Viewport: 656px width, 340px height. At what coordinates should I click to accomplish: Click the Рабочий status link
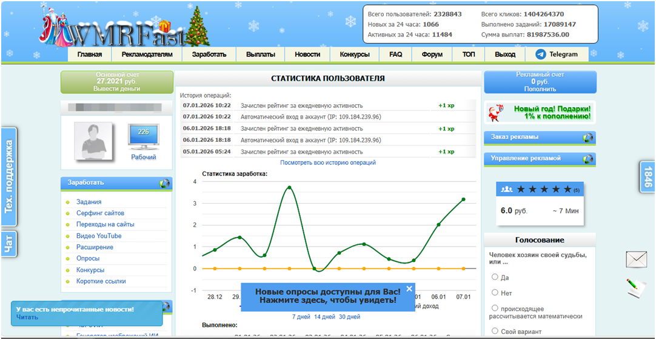click(x=144, y=157)
